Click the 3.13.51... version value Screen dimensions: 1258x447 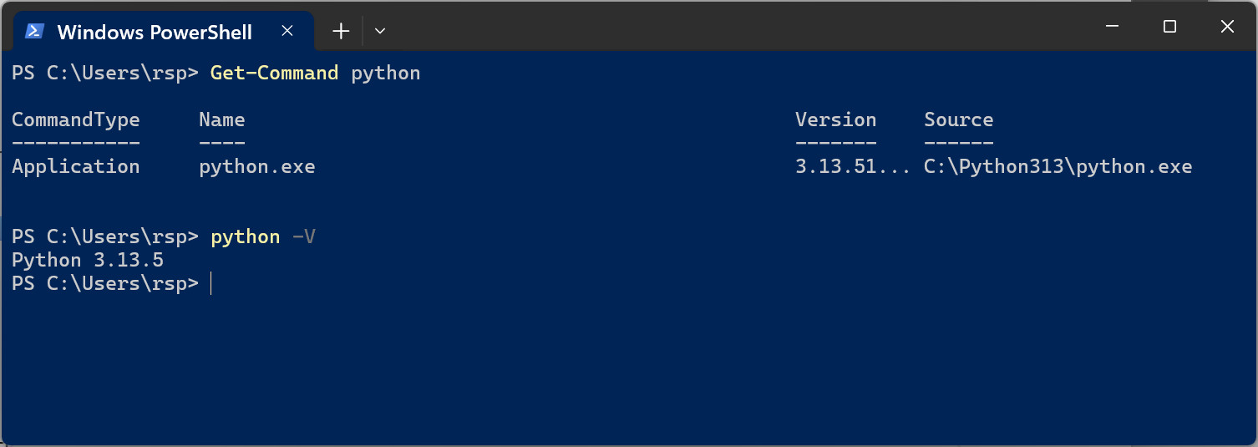pyautogui.click(x=853, y=167)
